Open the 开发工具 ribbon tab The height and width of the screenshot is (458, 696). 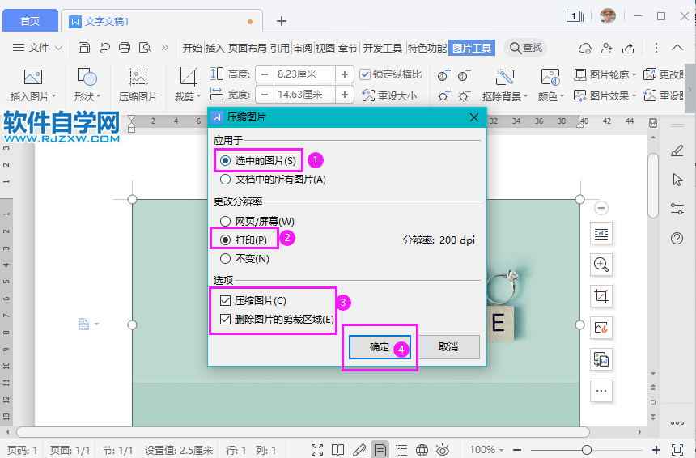[383, 48]
